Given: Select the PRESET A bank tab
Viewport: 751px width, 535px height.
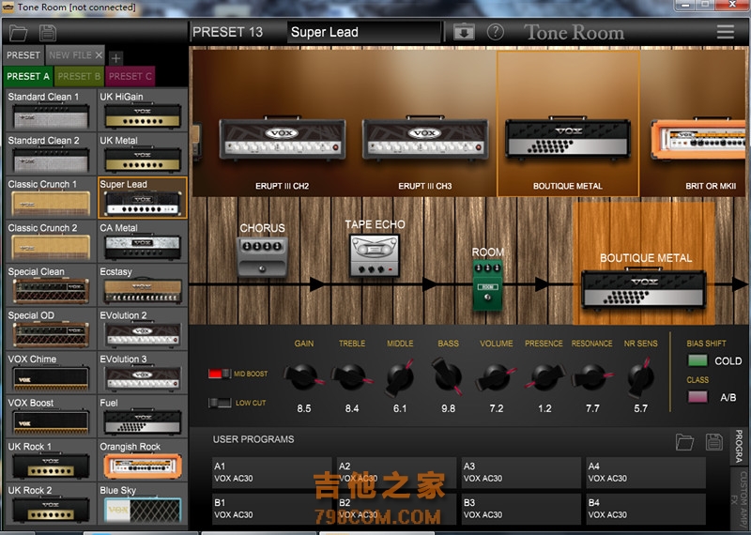Looking at the screenshot, I should (x=28, y=77).
